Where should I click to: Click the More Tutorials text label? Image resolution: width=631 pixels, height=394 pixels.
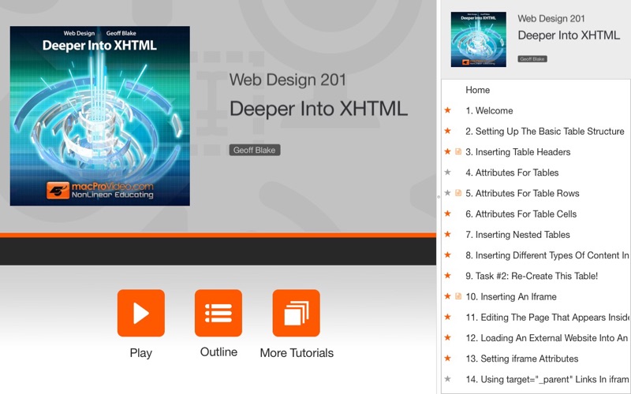tap(297, 352)
